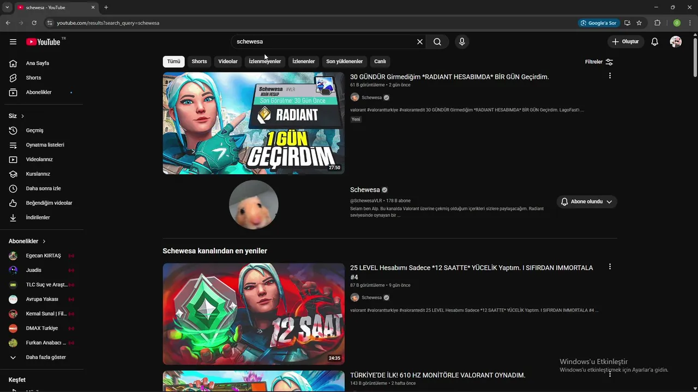Open video title 30 GÜNDÜR Girmediğim RADIANT

(x=449, y=77)
